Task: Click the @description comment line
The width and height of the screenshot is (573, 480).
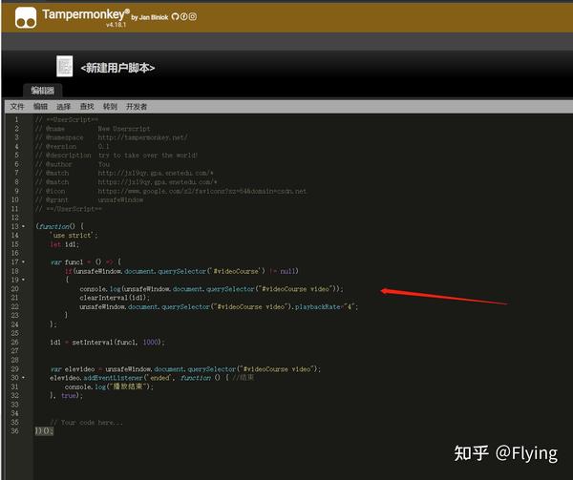Action: (x=117, y=156)
